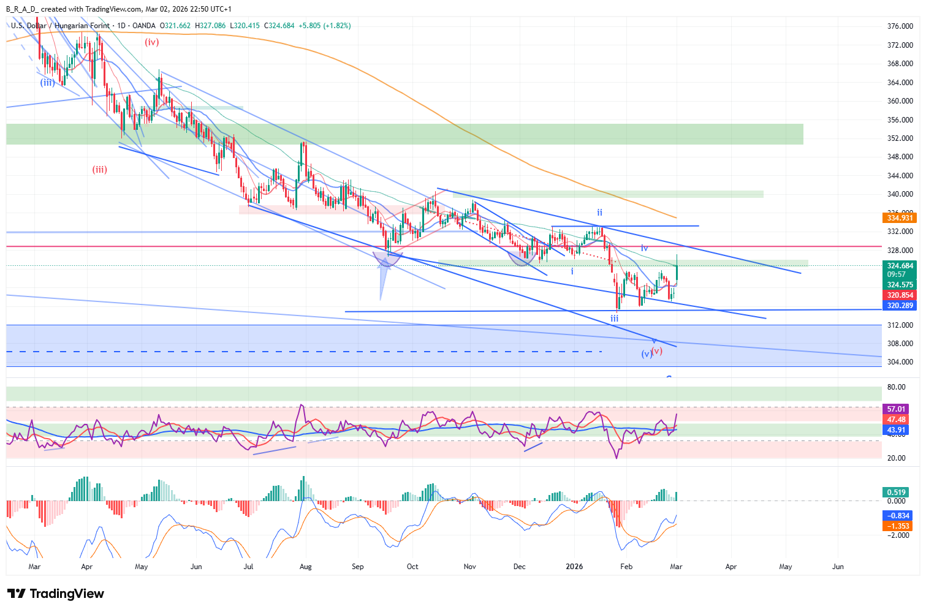Image resolution: width=926 pixels, height=612 pixels.
Task: Click the orange -1.353 MACD signal label
Action: coord(899,526)
